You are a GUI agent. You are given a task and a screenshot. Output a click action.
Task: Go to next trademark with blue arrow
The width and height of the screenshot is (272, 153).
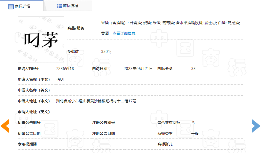(256, 126)
